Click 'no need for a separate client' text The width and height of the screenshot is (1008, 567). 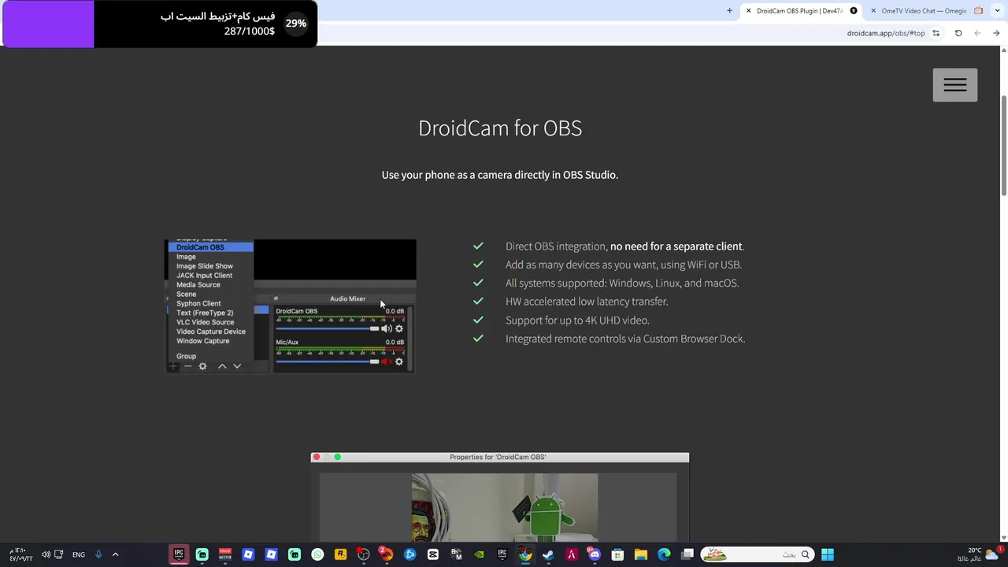tap(676, 246)
